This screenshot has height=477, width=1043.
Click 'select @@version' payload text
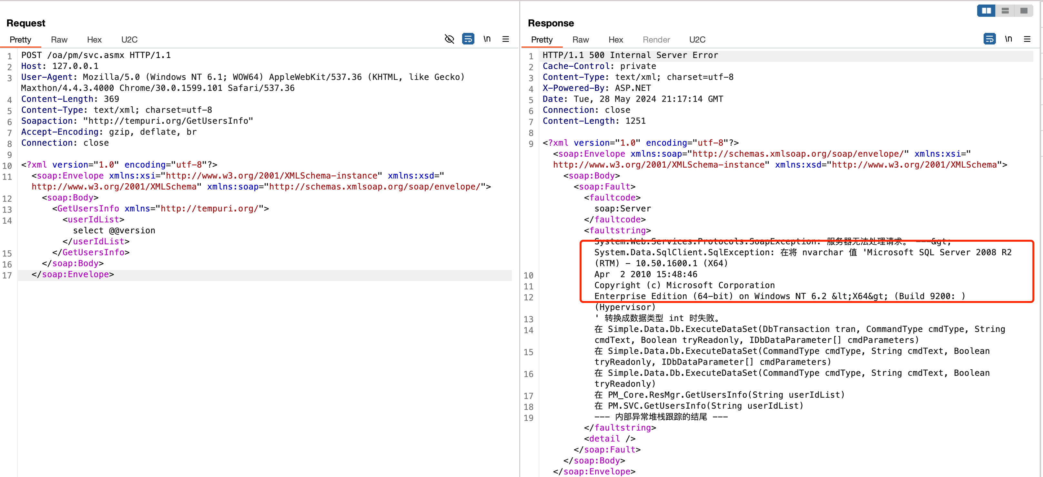(x=114, y=230)
